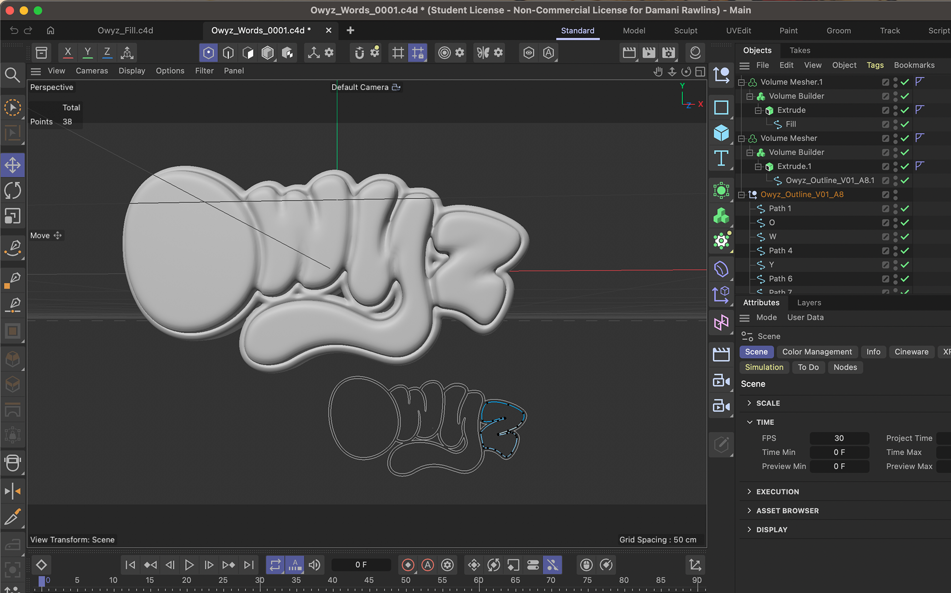The image size is (951, 593).
Task: Click the Text spline tool icon
Action: point(721,159)
